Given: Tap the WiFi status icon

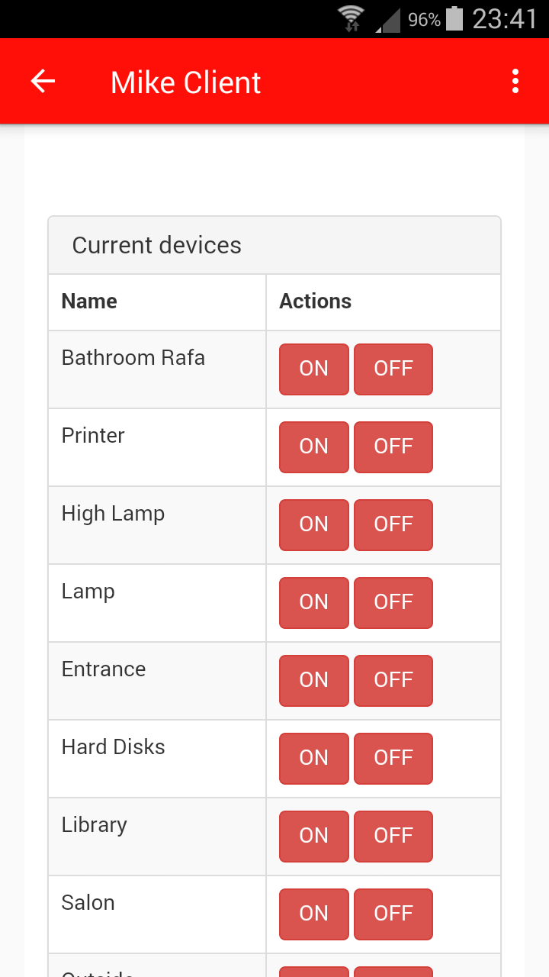Looking at the screenshot, I should click(351, 18).
